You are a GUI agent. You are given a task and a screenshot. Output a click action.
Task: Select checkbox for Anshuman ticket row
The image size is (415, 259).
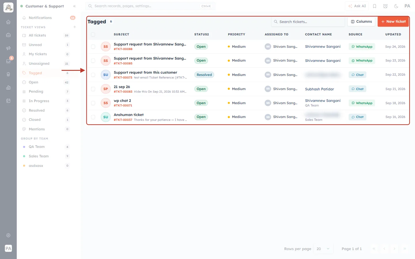tap(93, 117)
